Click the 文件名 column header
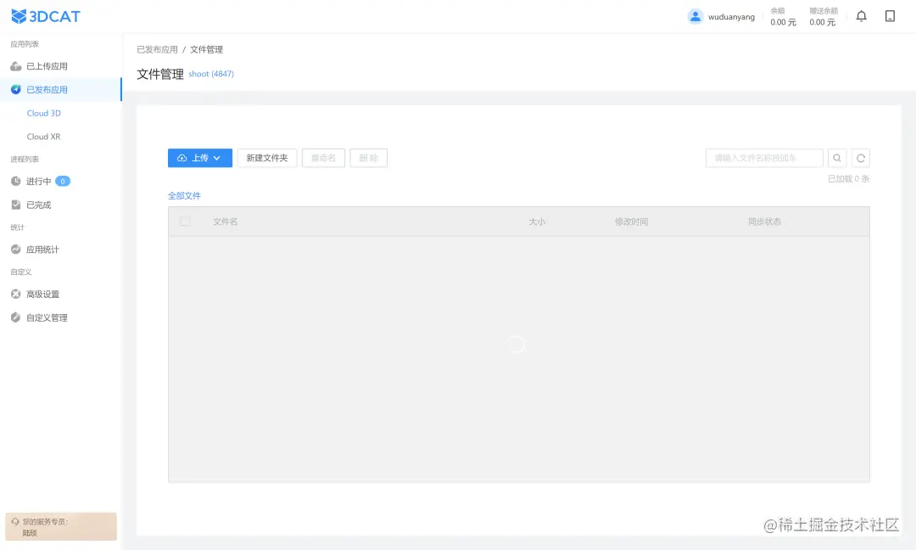This screenshot has height=550, width=916. click(x=226, y=222)
